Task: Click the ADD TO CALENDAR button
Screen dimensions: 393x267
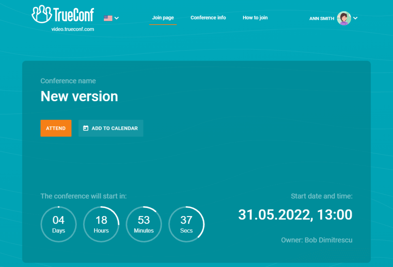Action: (111, 128)
